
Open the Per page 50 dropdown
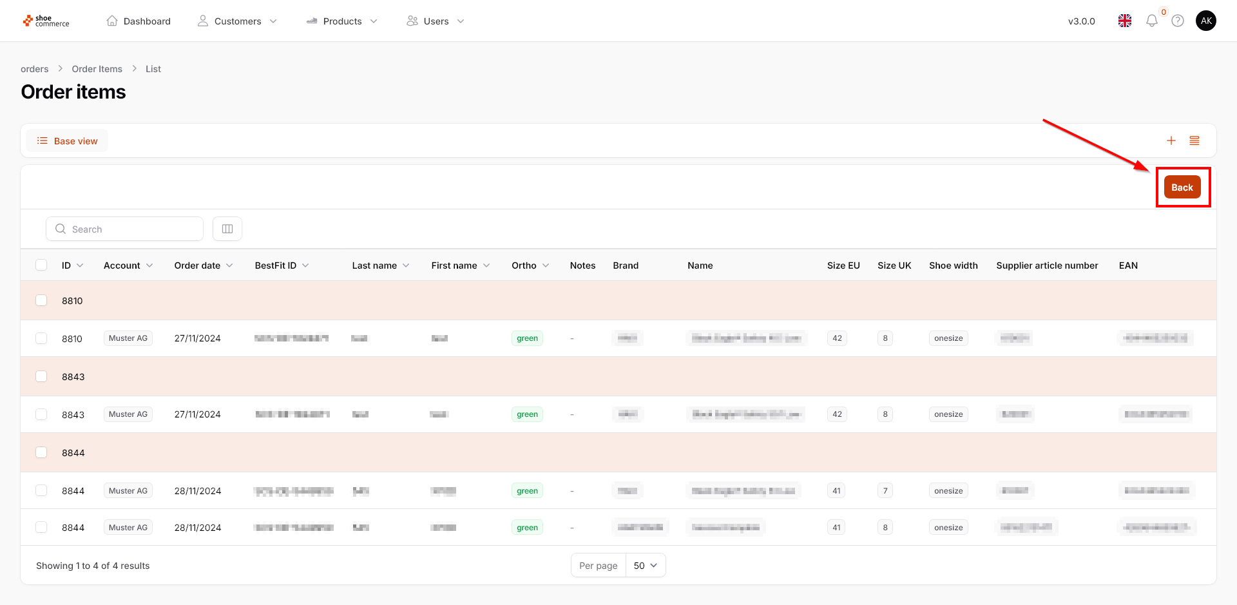645,566
